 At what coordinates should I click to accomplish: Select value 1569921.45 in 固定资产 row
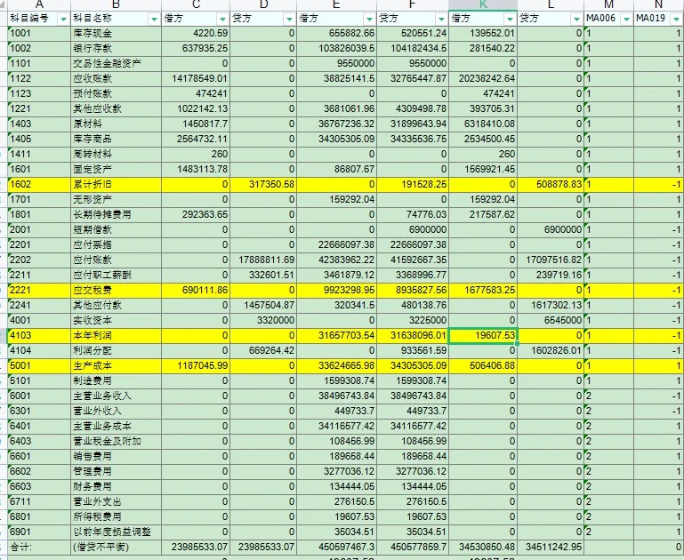[x=483, y=169]
